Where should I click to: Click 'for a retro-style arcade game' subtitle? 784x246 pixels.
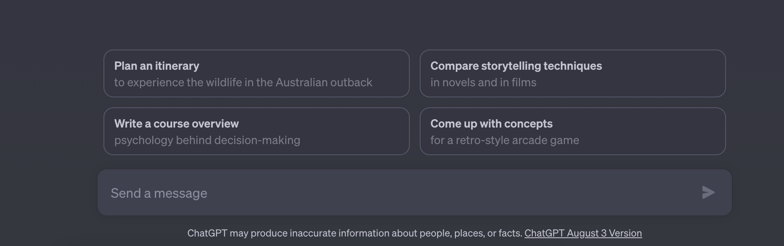[505, 140]
